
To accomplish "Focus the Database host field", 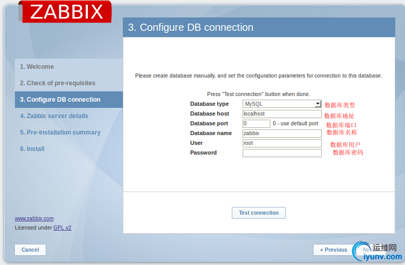I will pos(282,114).
